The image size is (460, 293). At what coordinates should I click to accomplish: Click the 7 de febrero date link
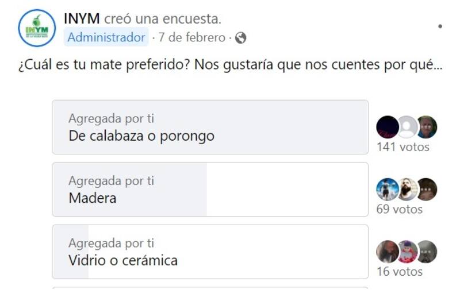point(191,38)
